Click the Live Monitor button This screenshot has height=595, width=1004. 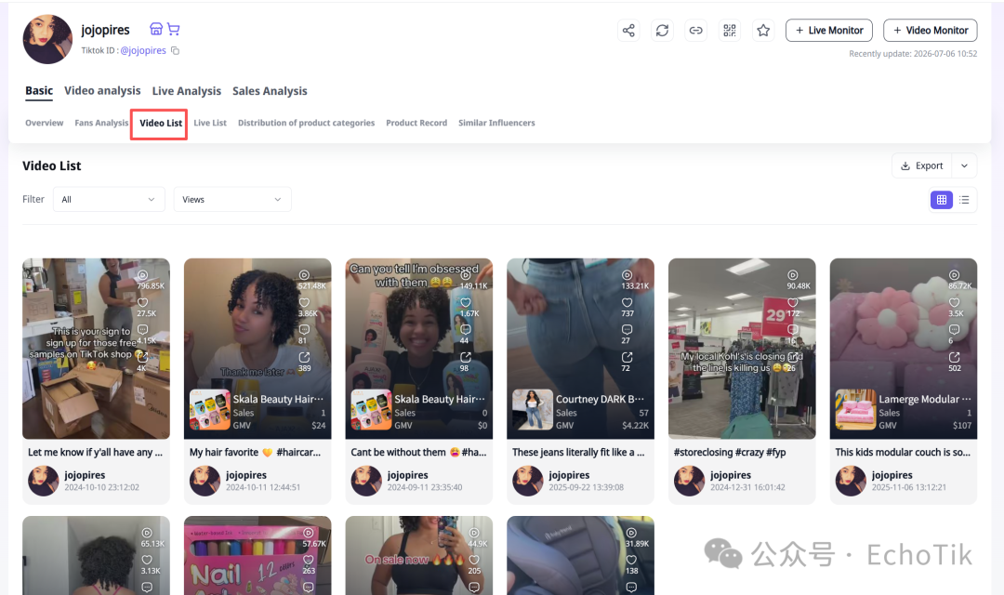829,30
